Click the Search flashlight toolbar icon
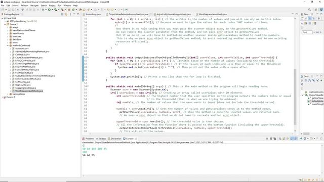This screenshot has height=182, width=324. coord(88,10)
